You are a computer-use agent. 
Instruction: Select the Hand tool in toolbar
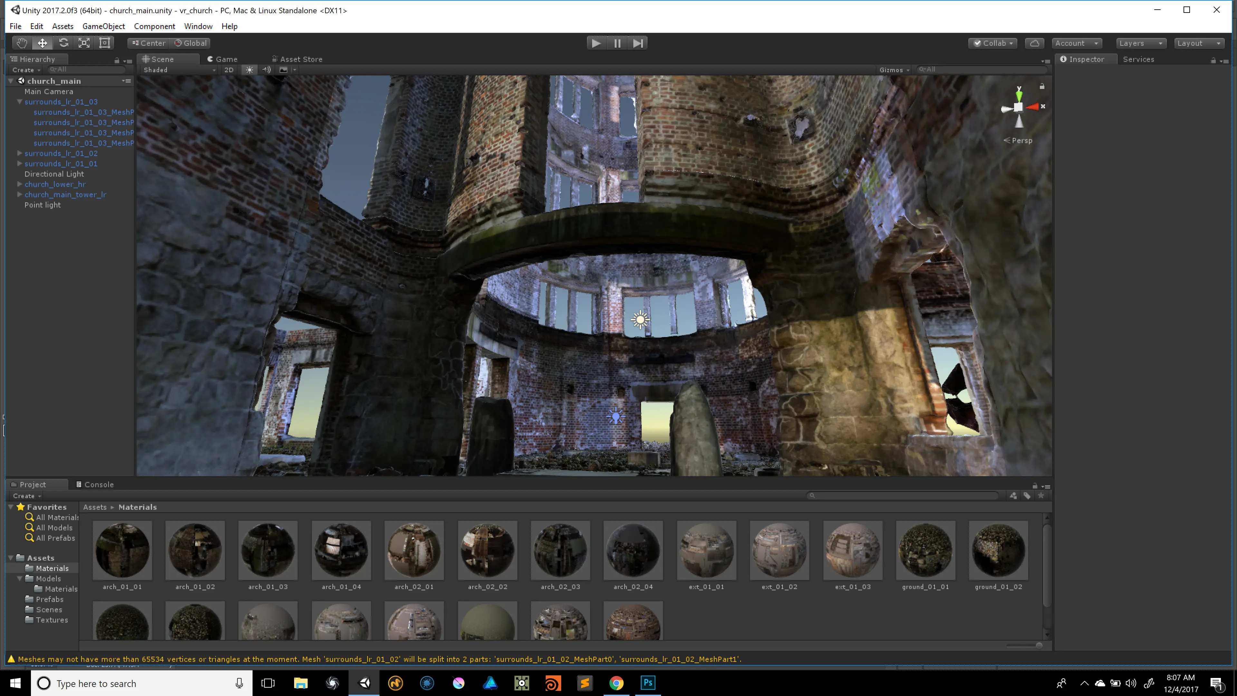pyautogui.click(x=22, y=43)
